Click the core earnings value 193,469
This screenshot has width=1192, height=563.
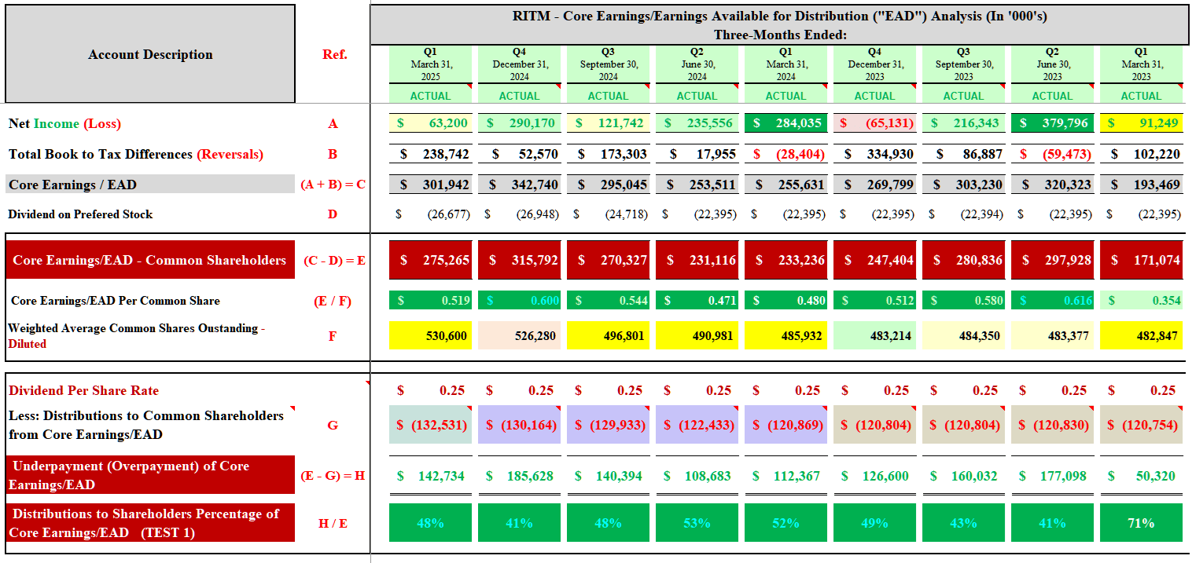pos(1141,185)
